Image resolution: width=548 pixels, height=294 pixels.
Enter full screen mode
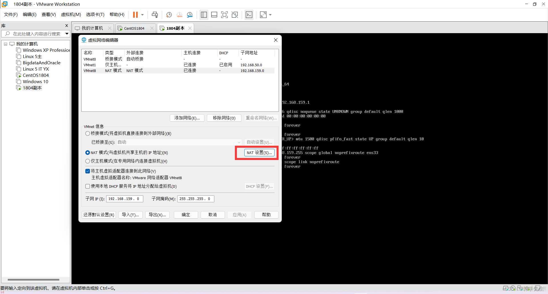(224, 15)
